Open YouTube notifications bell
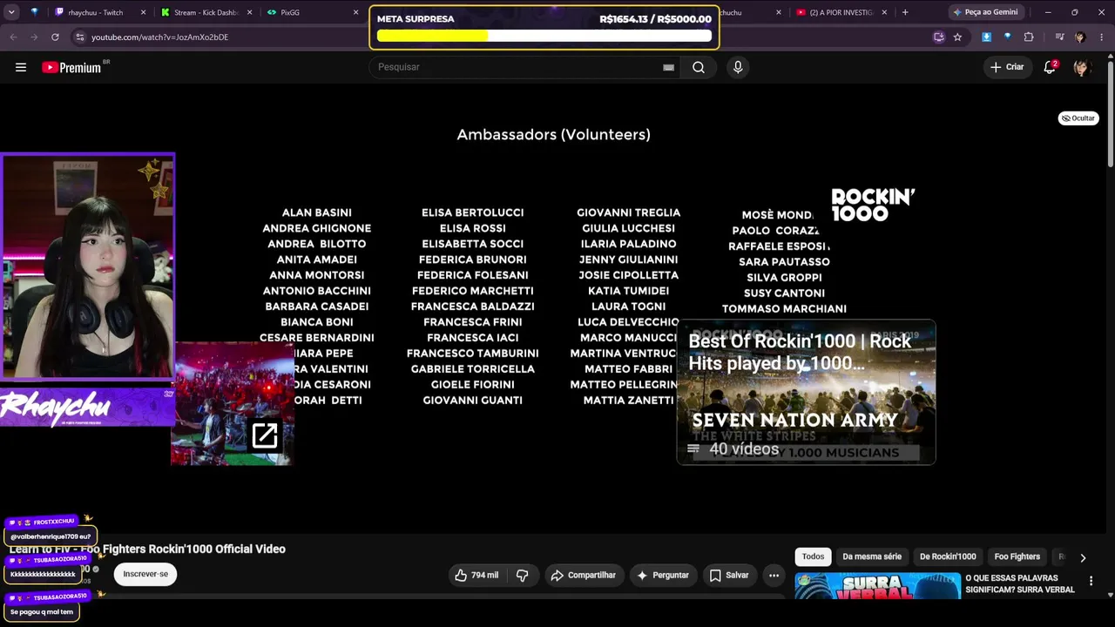Screen dimensions: 1115x627 point(1050,67)
